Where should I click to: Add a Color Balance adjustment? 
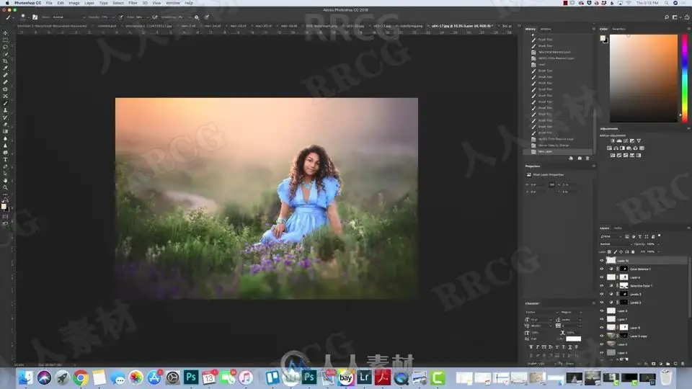pyautogui.click(x=616, y=148)
